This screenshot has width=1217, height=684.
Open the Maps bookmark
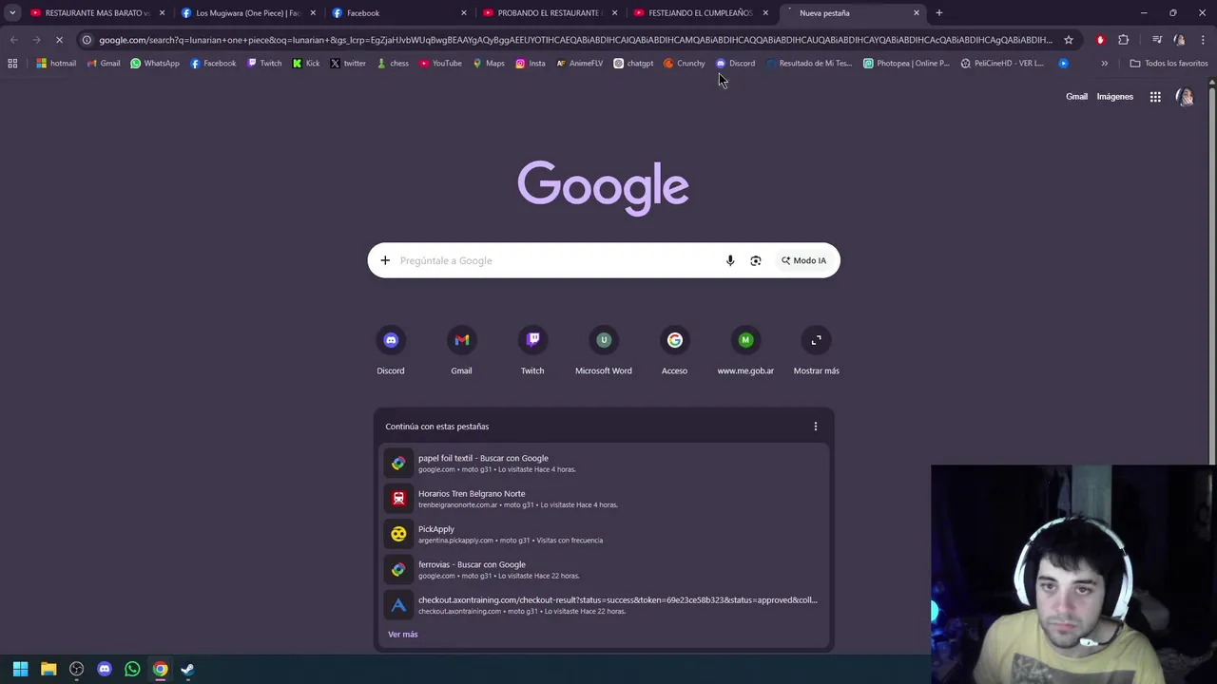pos(489,64)
